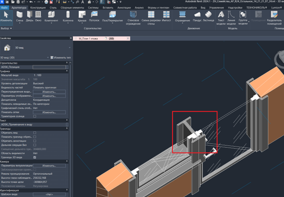Open dropdown arrow under Колонна

coord(68,23)
